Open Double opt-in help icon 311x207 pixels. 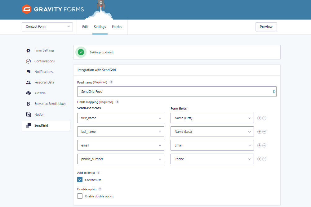100,189
